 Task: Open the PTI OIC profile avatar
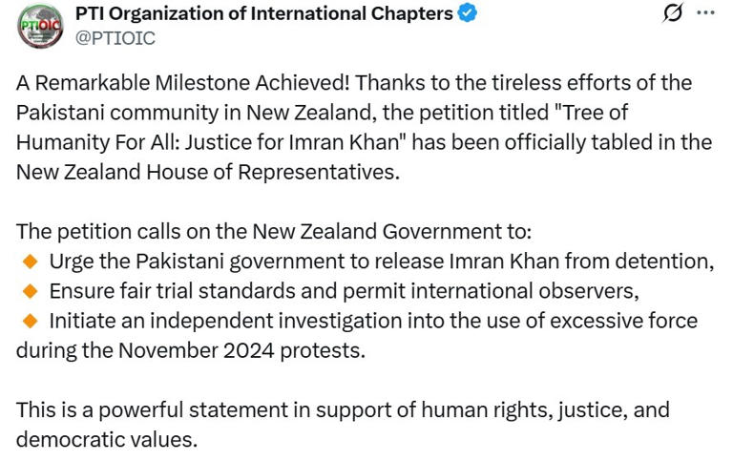coord(39,26)
